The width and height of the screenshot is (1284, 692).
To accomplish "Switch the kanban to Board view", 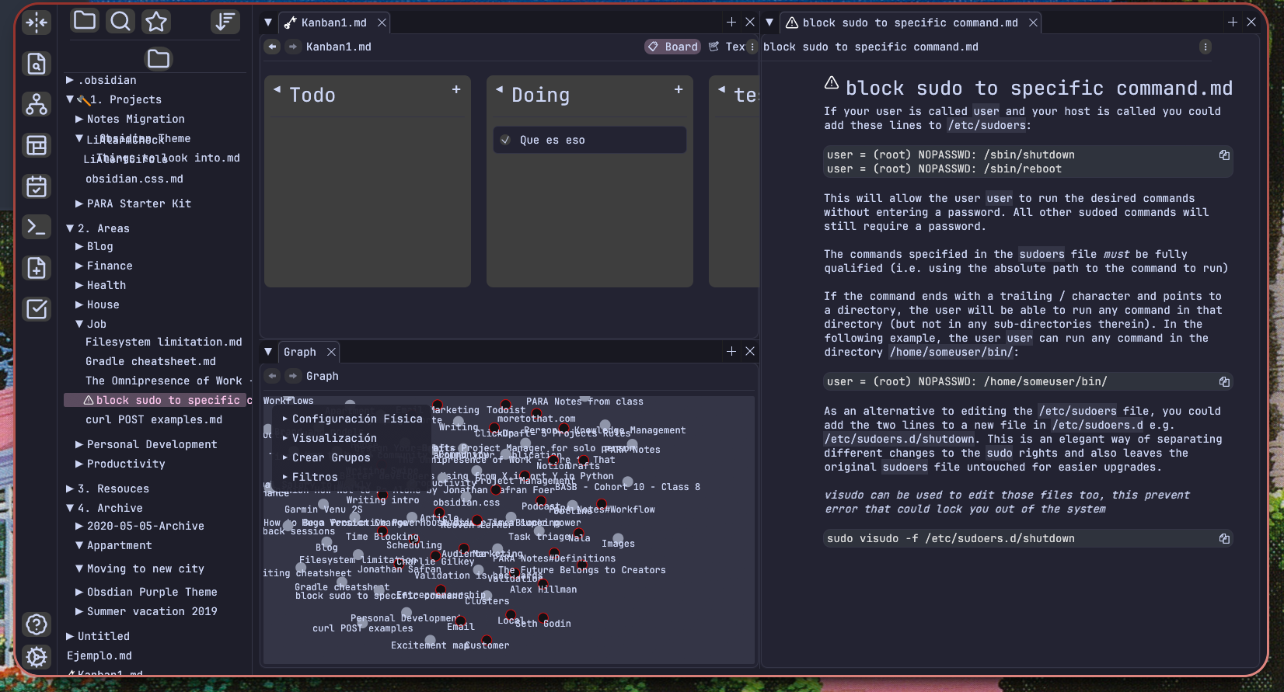I will (673, 47).
